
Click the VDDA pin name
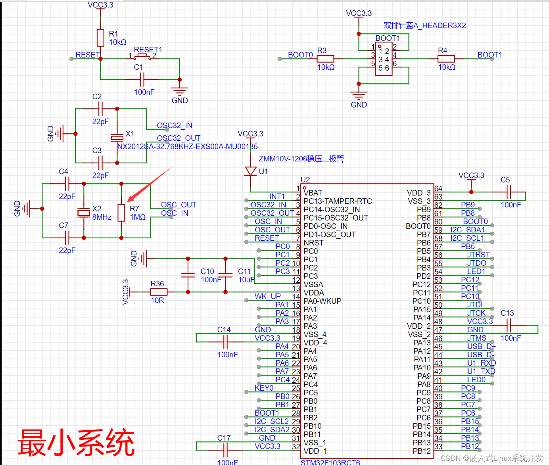point(314,293)
